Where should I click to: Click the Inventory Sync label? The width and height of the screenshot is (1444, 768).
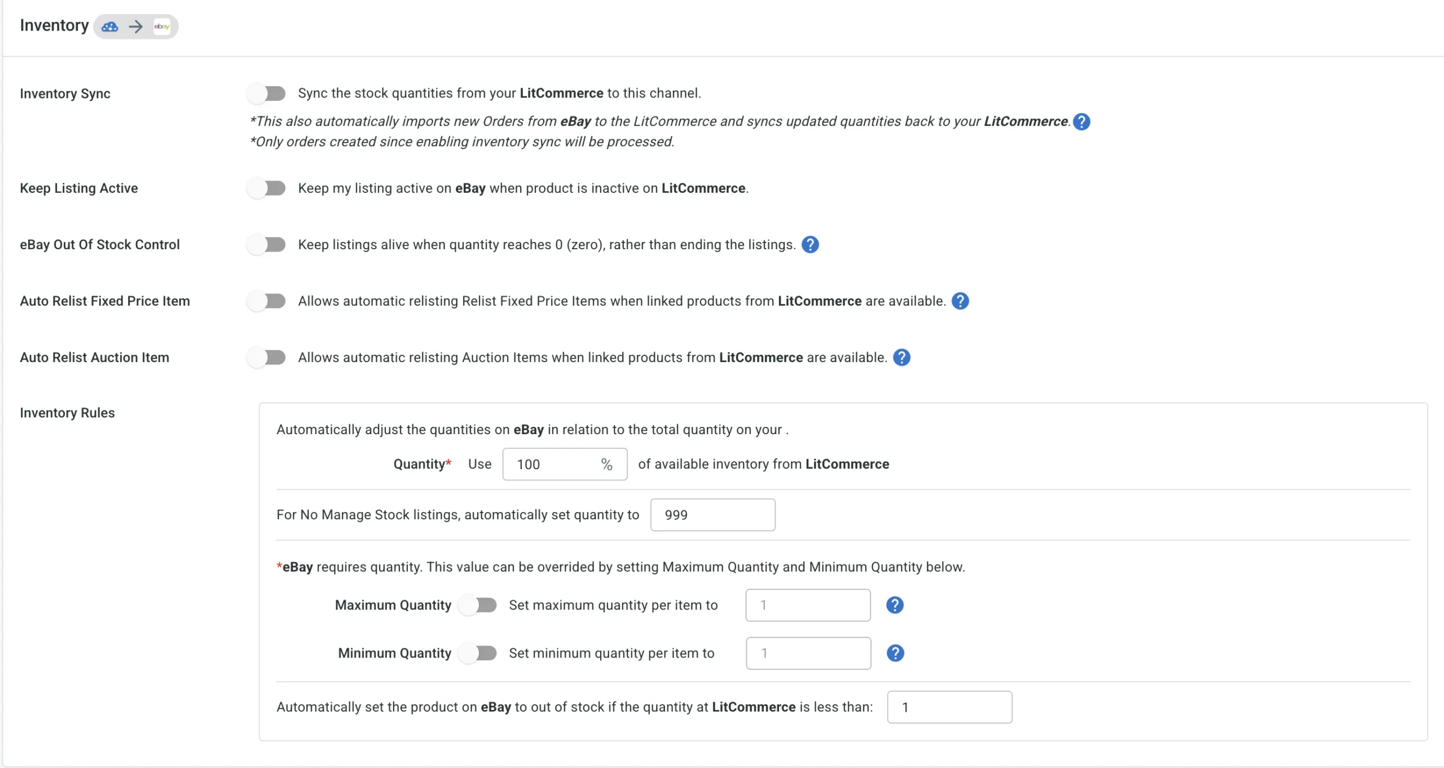(x=65, y=94)
